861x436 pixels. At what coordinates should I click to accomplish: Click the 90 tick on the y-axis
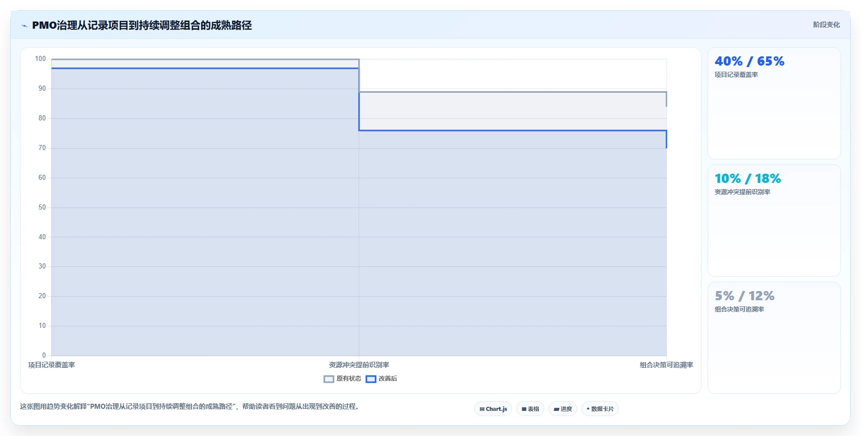coord(42,89)
